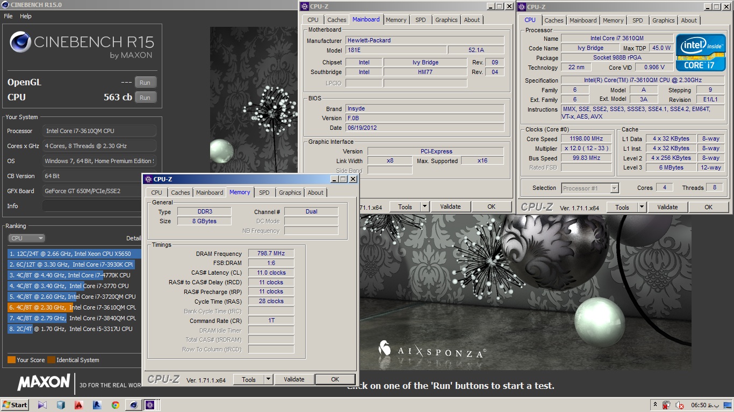Run the OpenGL benchmark

(145, 83)
